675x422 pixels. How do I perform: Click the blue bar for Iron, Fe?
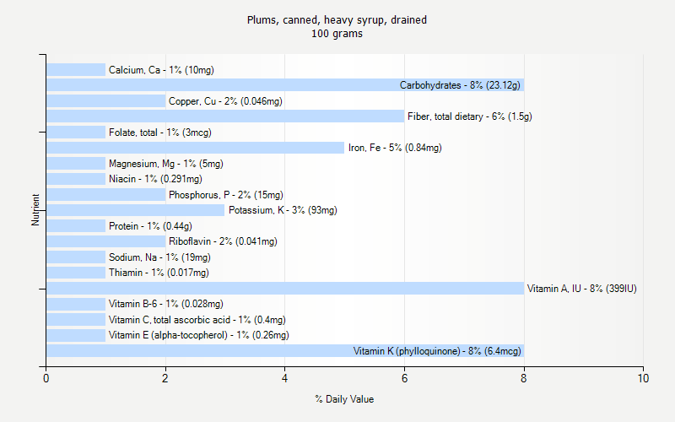click(x=196, y=148)
